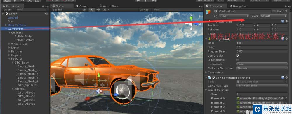The image size is (292, 114).
Task: Enable Is Kinematic checkbox
Action: (x=238, y=60)
